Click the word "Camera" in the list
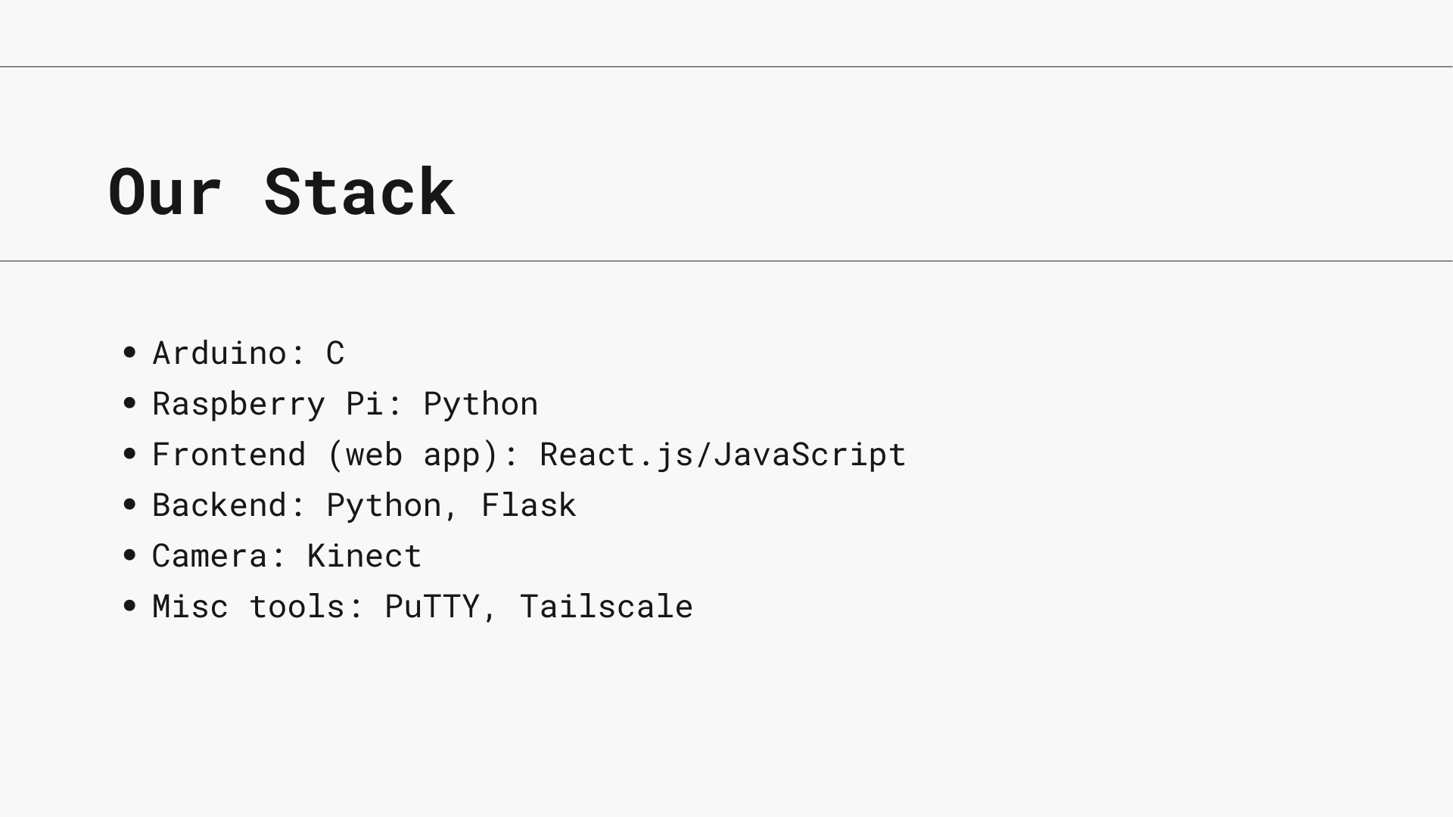1453x817 pixels. [210, 556]
